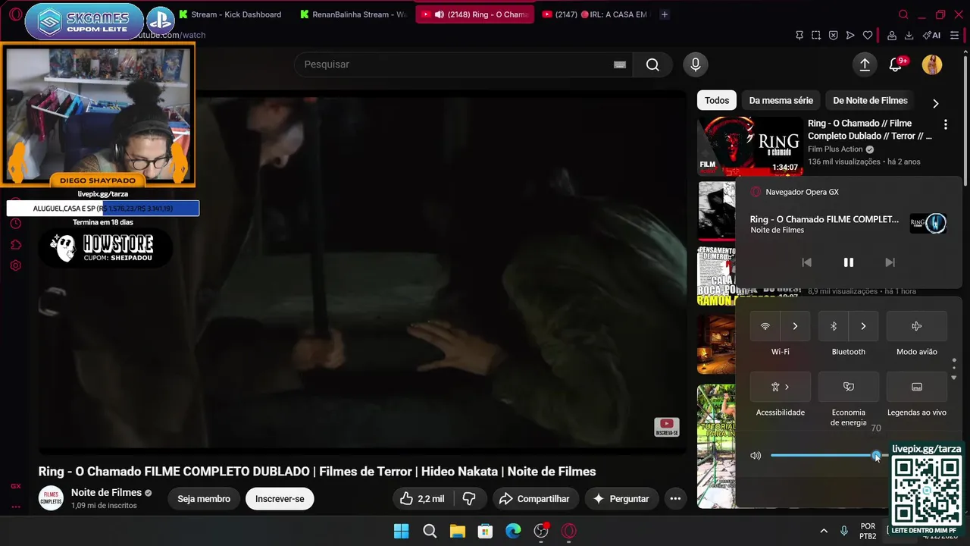The image size is (970, 546).
Task: Click the on-screen keyboard icon in search
Action: pyautogui.click(x=620, y=64)
